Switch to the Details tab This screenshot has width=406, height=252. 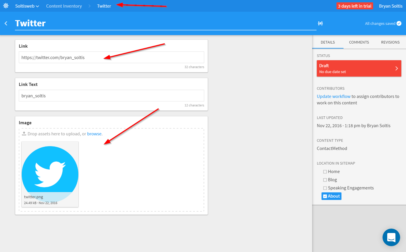tap(328, 42)
